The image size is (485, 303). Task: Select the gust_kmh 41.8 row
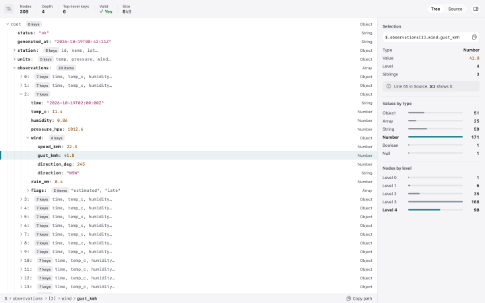[189, 156]
